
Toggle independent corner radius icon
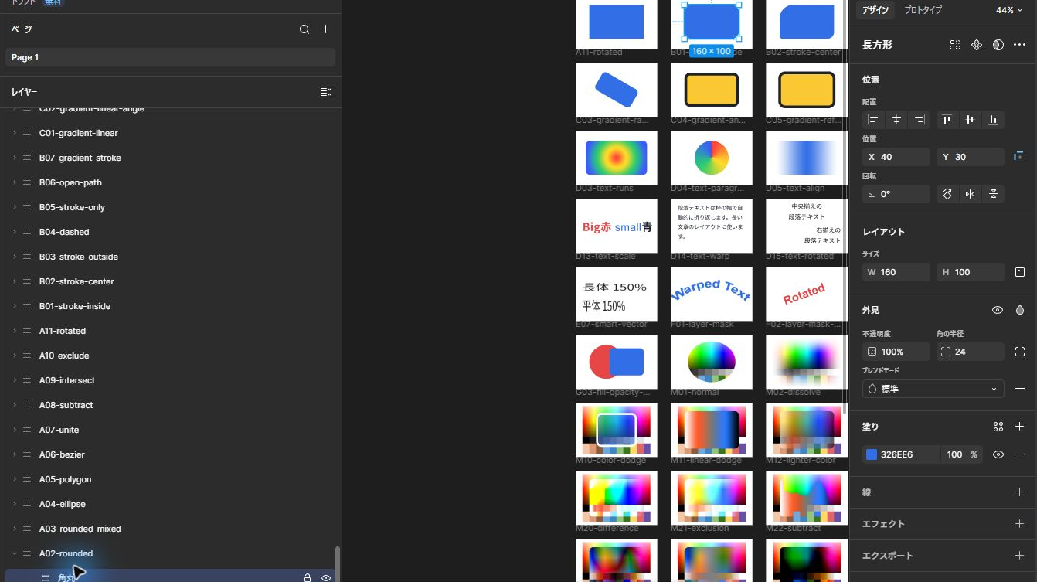click(x=1020, y=352)
